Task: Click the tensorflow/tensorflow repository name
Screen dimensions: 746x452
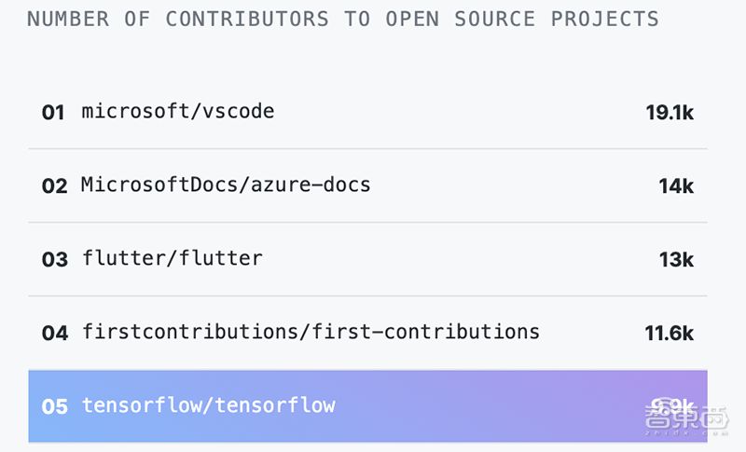Action: (208, 405)
